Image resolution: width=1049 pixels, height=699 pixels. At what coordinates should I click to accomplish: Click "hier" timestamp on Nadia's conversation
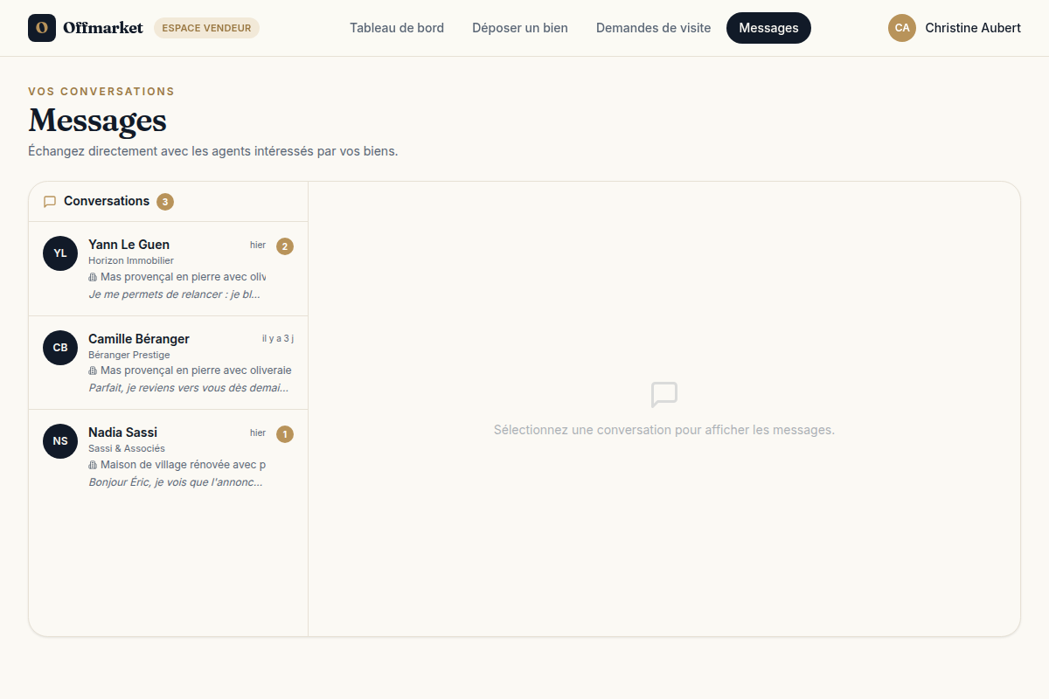(x=258, y=433)
